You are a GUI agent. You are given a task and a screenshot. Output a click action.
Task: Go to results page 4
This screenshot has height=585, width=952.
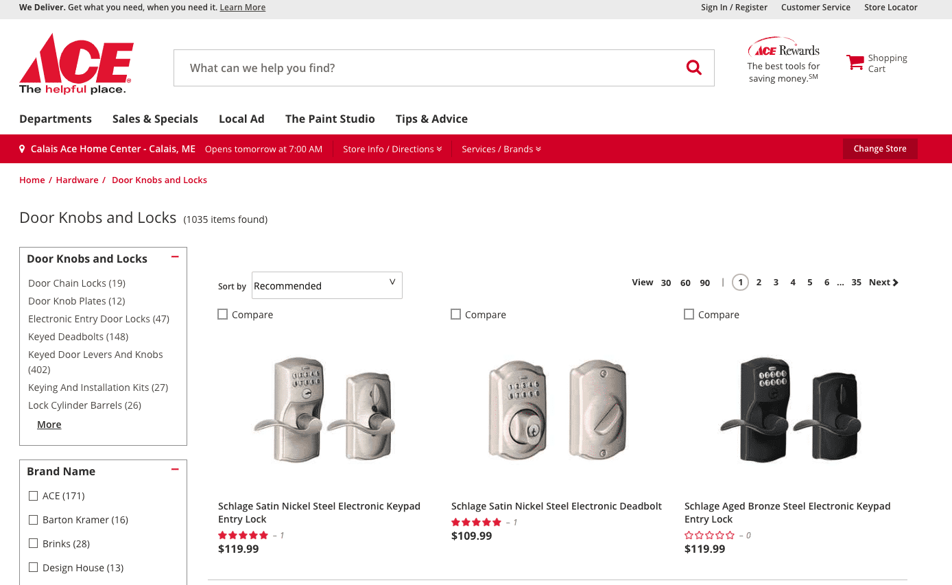(793, 282)
